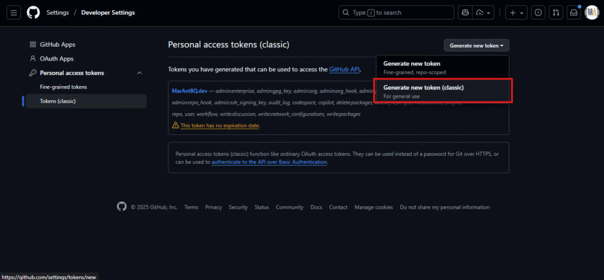This screenshot has height=280, width=604.
Task: Select Fine-grained tokens sidebar item
Action: tap(64, 87)
